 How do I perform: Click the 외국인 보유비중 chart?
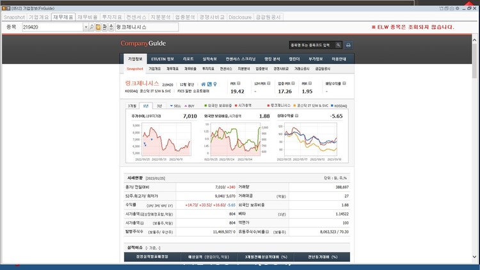coord(235,139)
